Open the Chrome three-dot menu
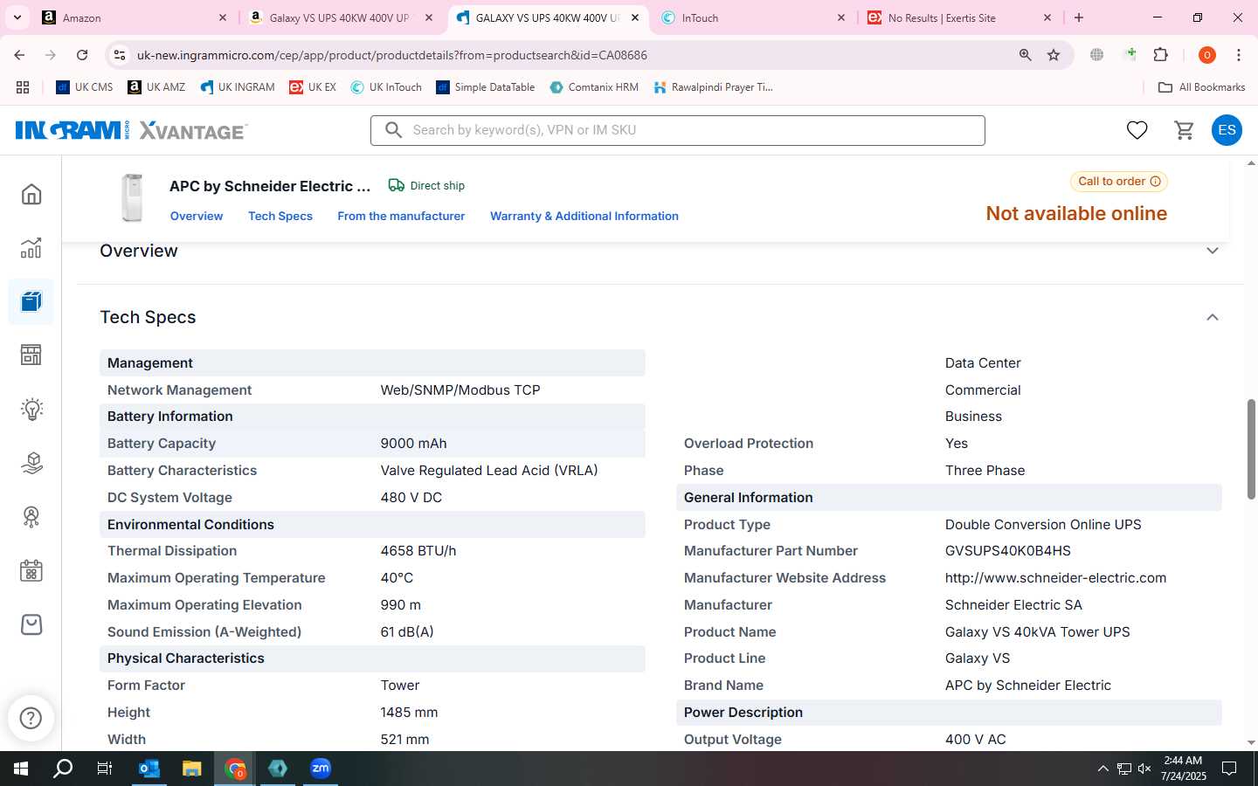The width and height of the screenshot is (1258, 786). click(1239, 55)
